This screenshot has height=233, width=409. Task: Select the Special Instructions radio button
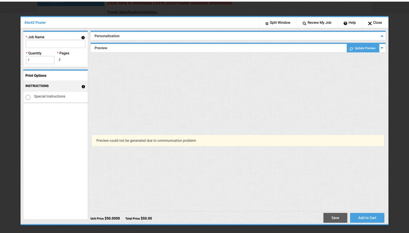coord(28,97)
